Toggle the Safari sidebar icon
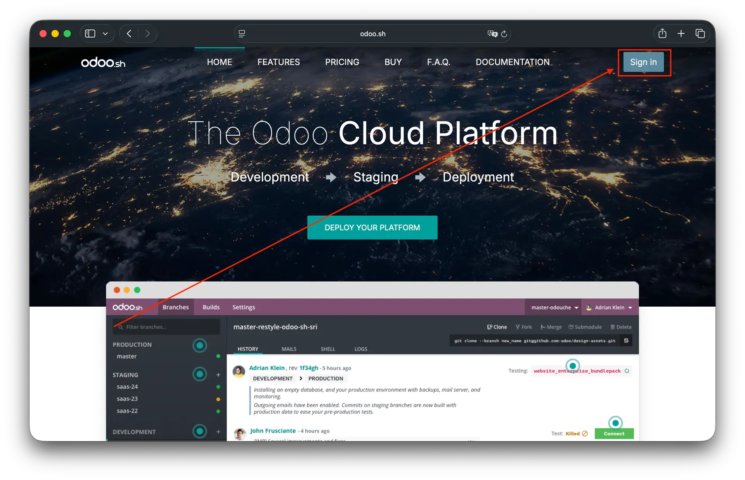 pos(90,34)
